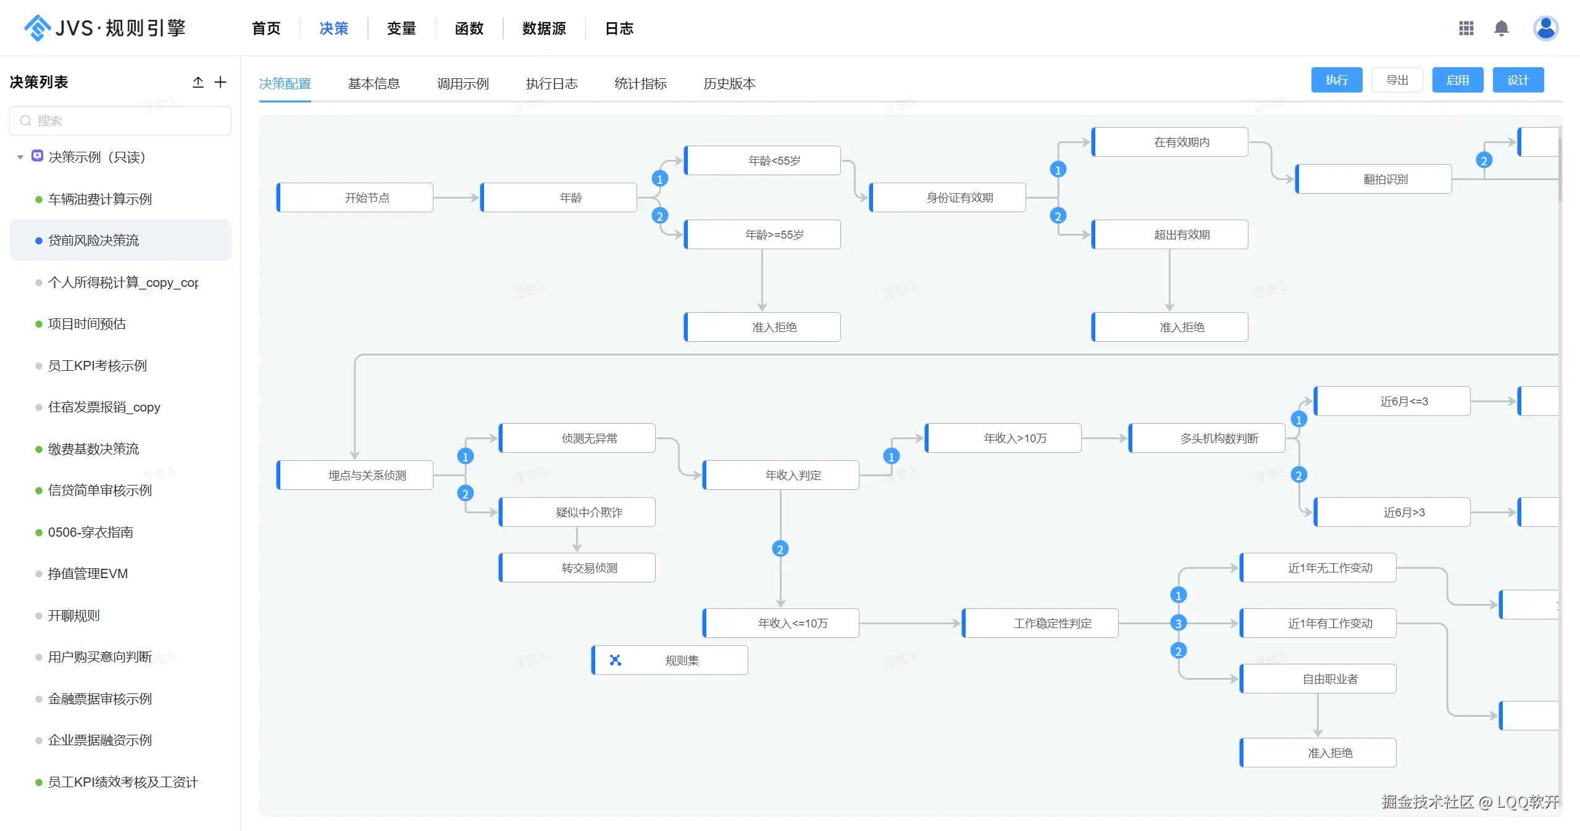
Task: Go to 数据源 in top navigation
Action: click(543, 28)
